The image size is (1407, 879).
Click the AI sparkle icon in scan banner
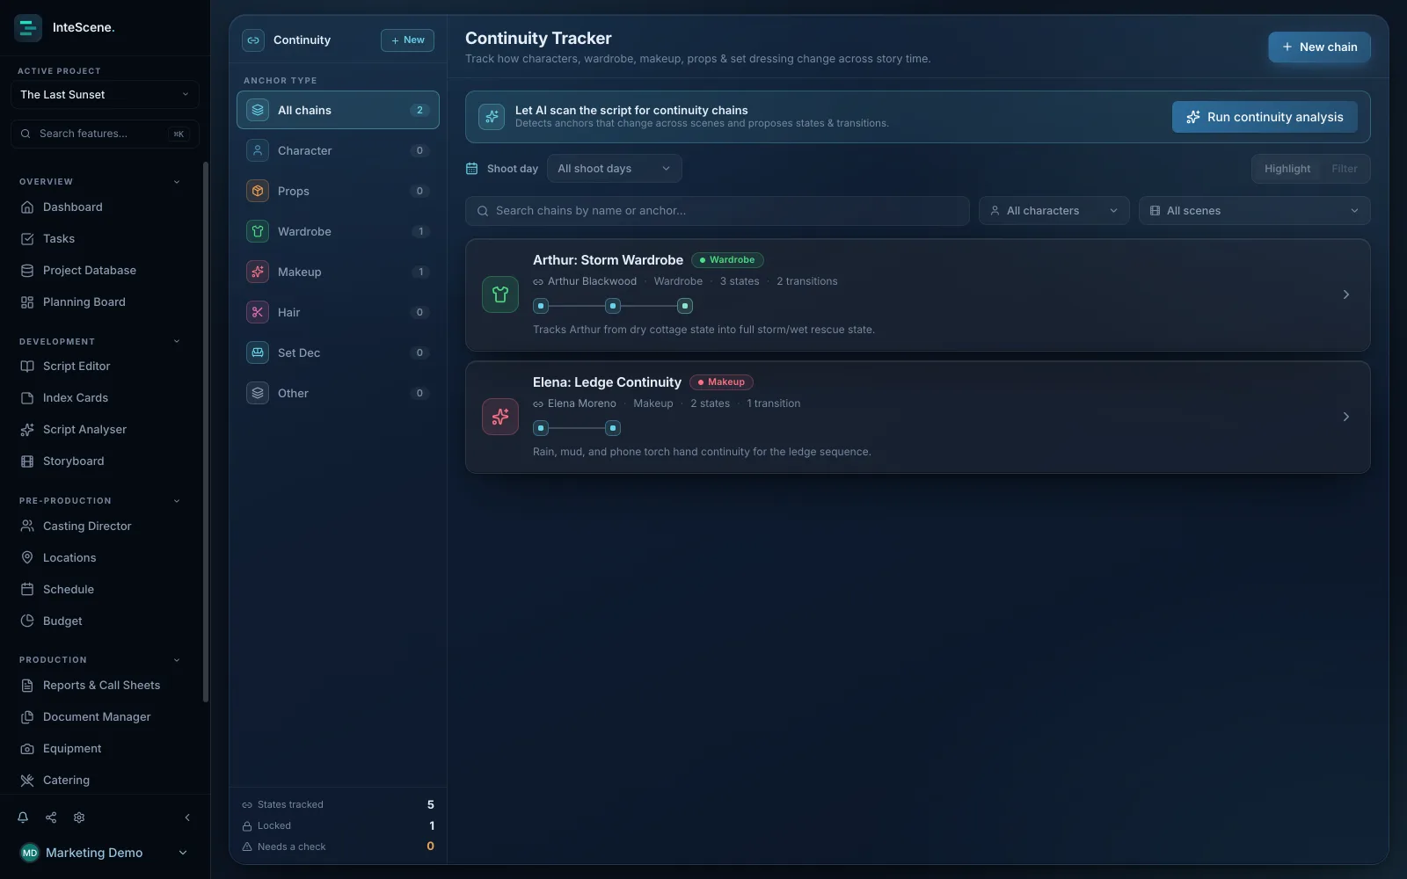coord(492,117)
